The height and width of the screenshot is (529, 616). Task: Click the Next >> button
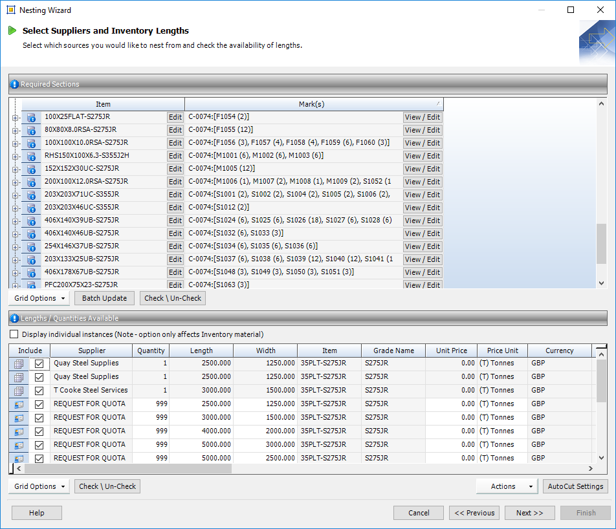point(529,513)
